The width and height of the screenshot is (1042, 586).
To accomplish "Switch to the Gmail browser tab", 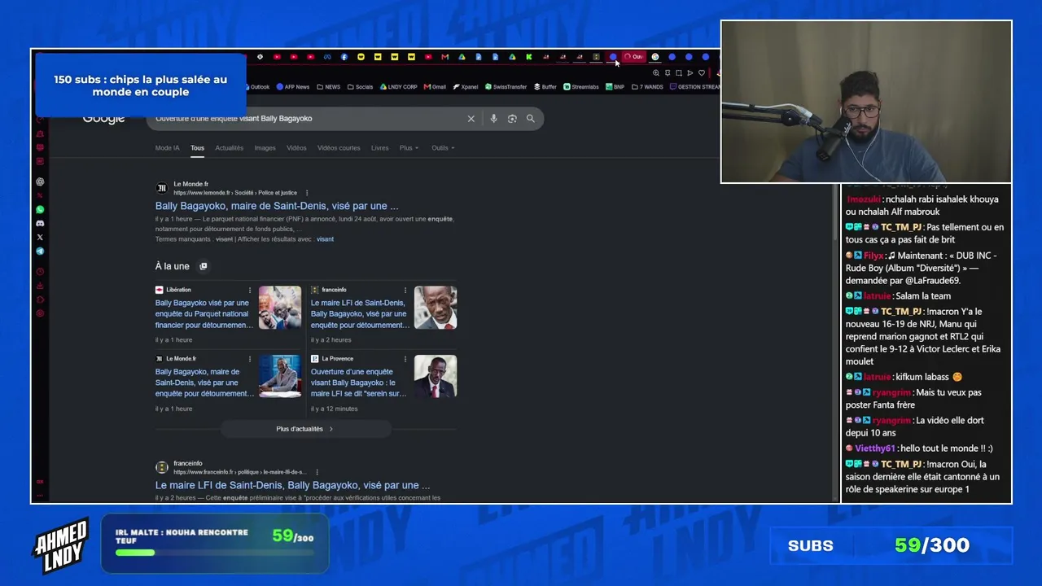I will click(444, 57).
